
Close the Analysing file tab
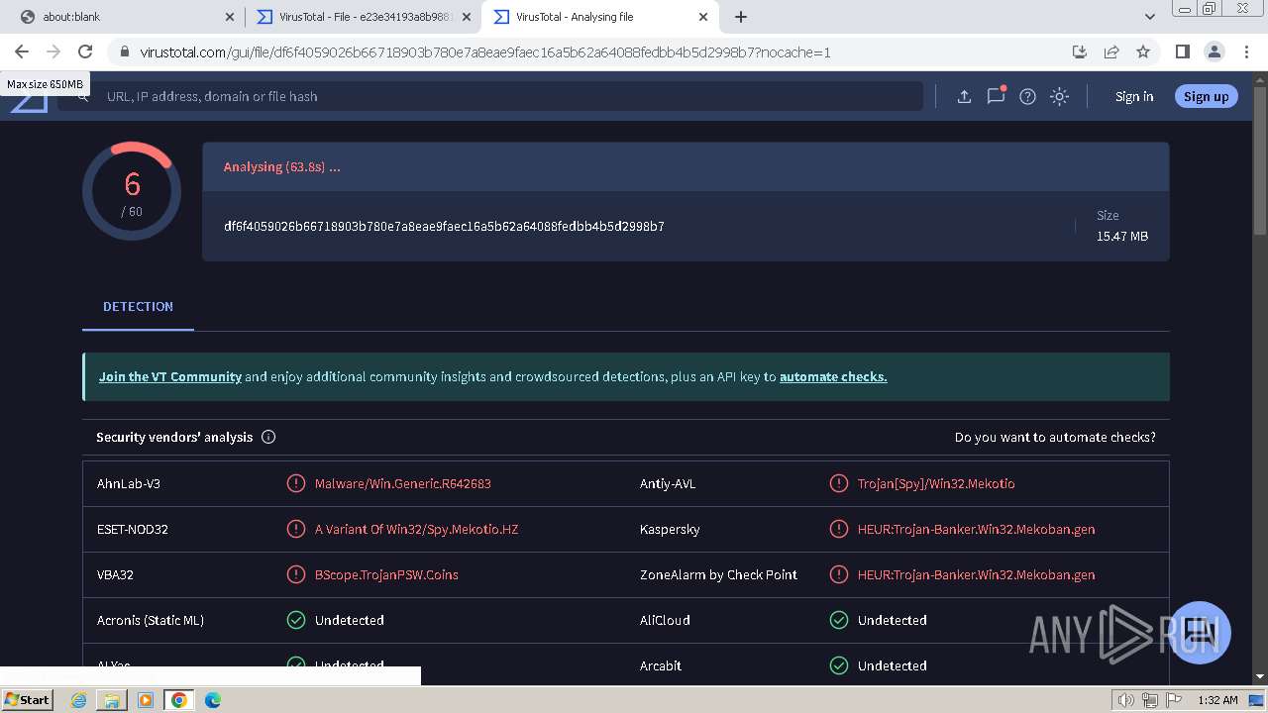click(x=703, y=17)
